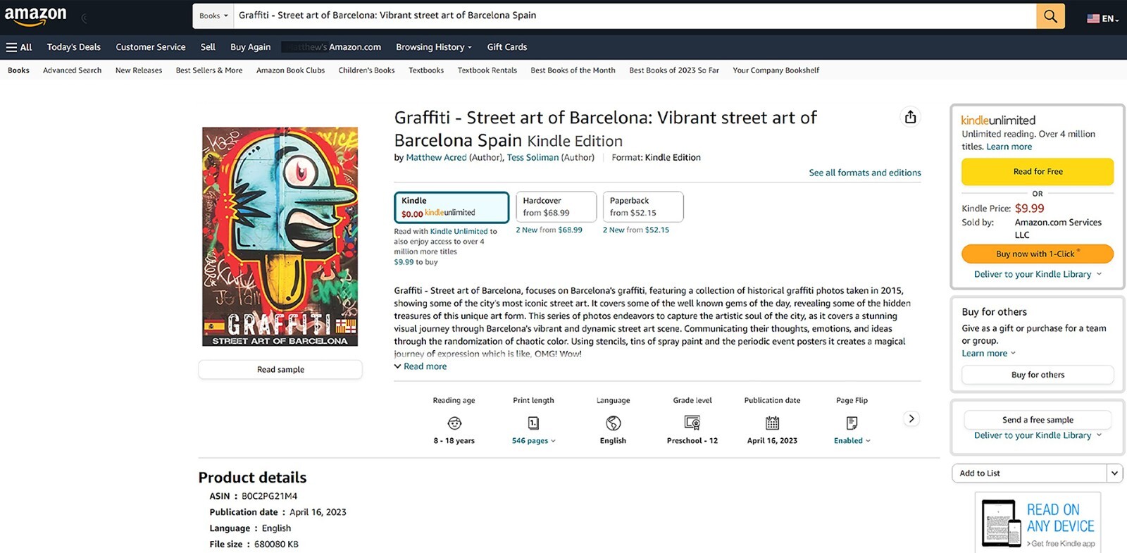Click the Print length page icon

pos(533,423)
